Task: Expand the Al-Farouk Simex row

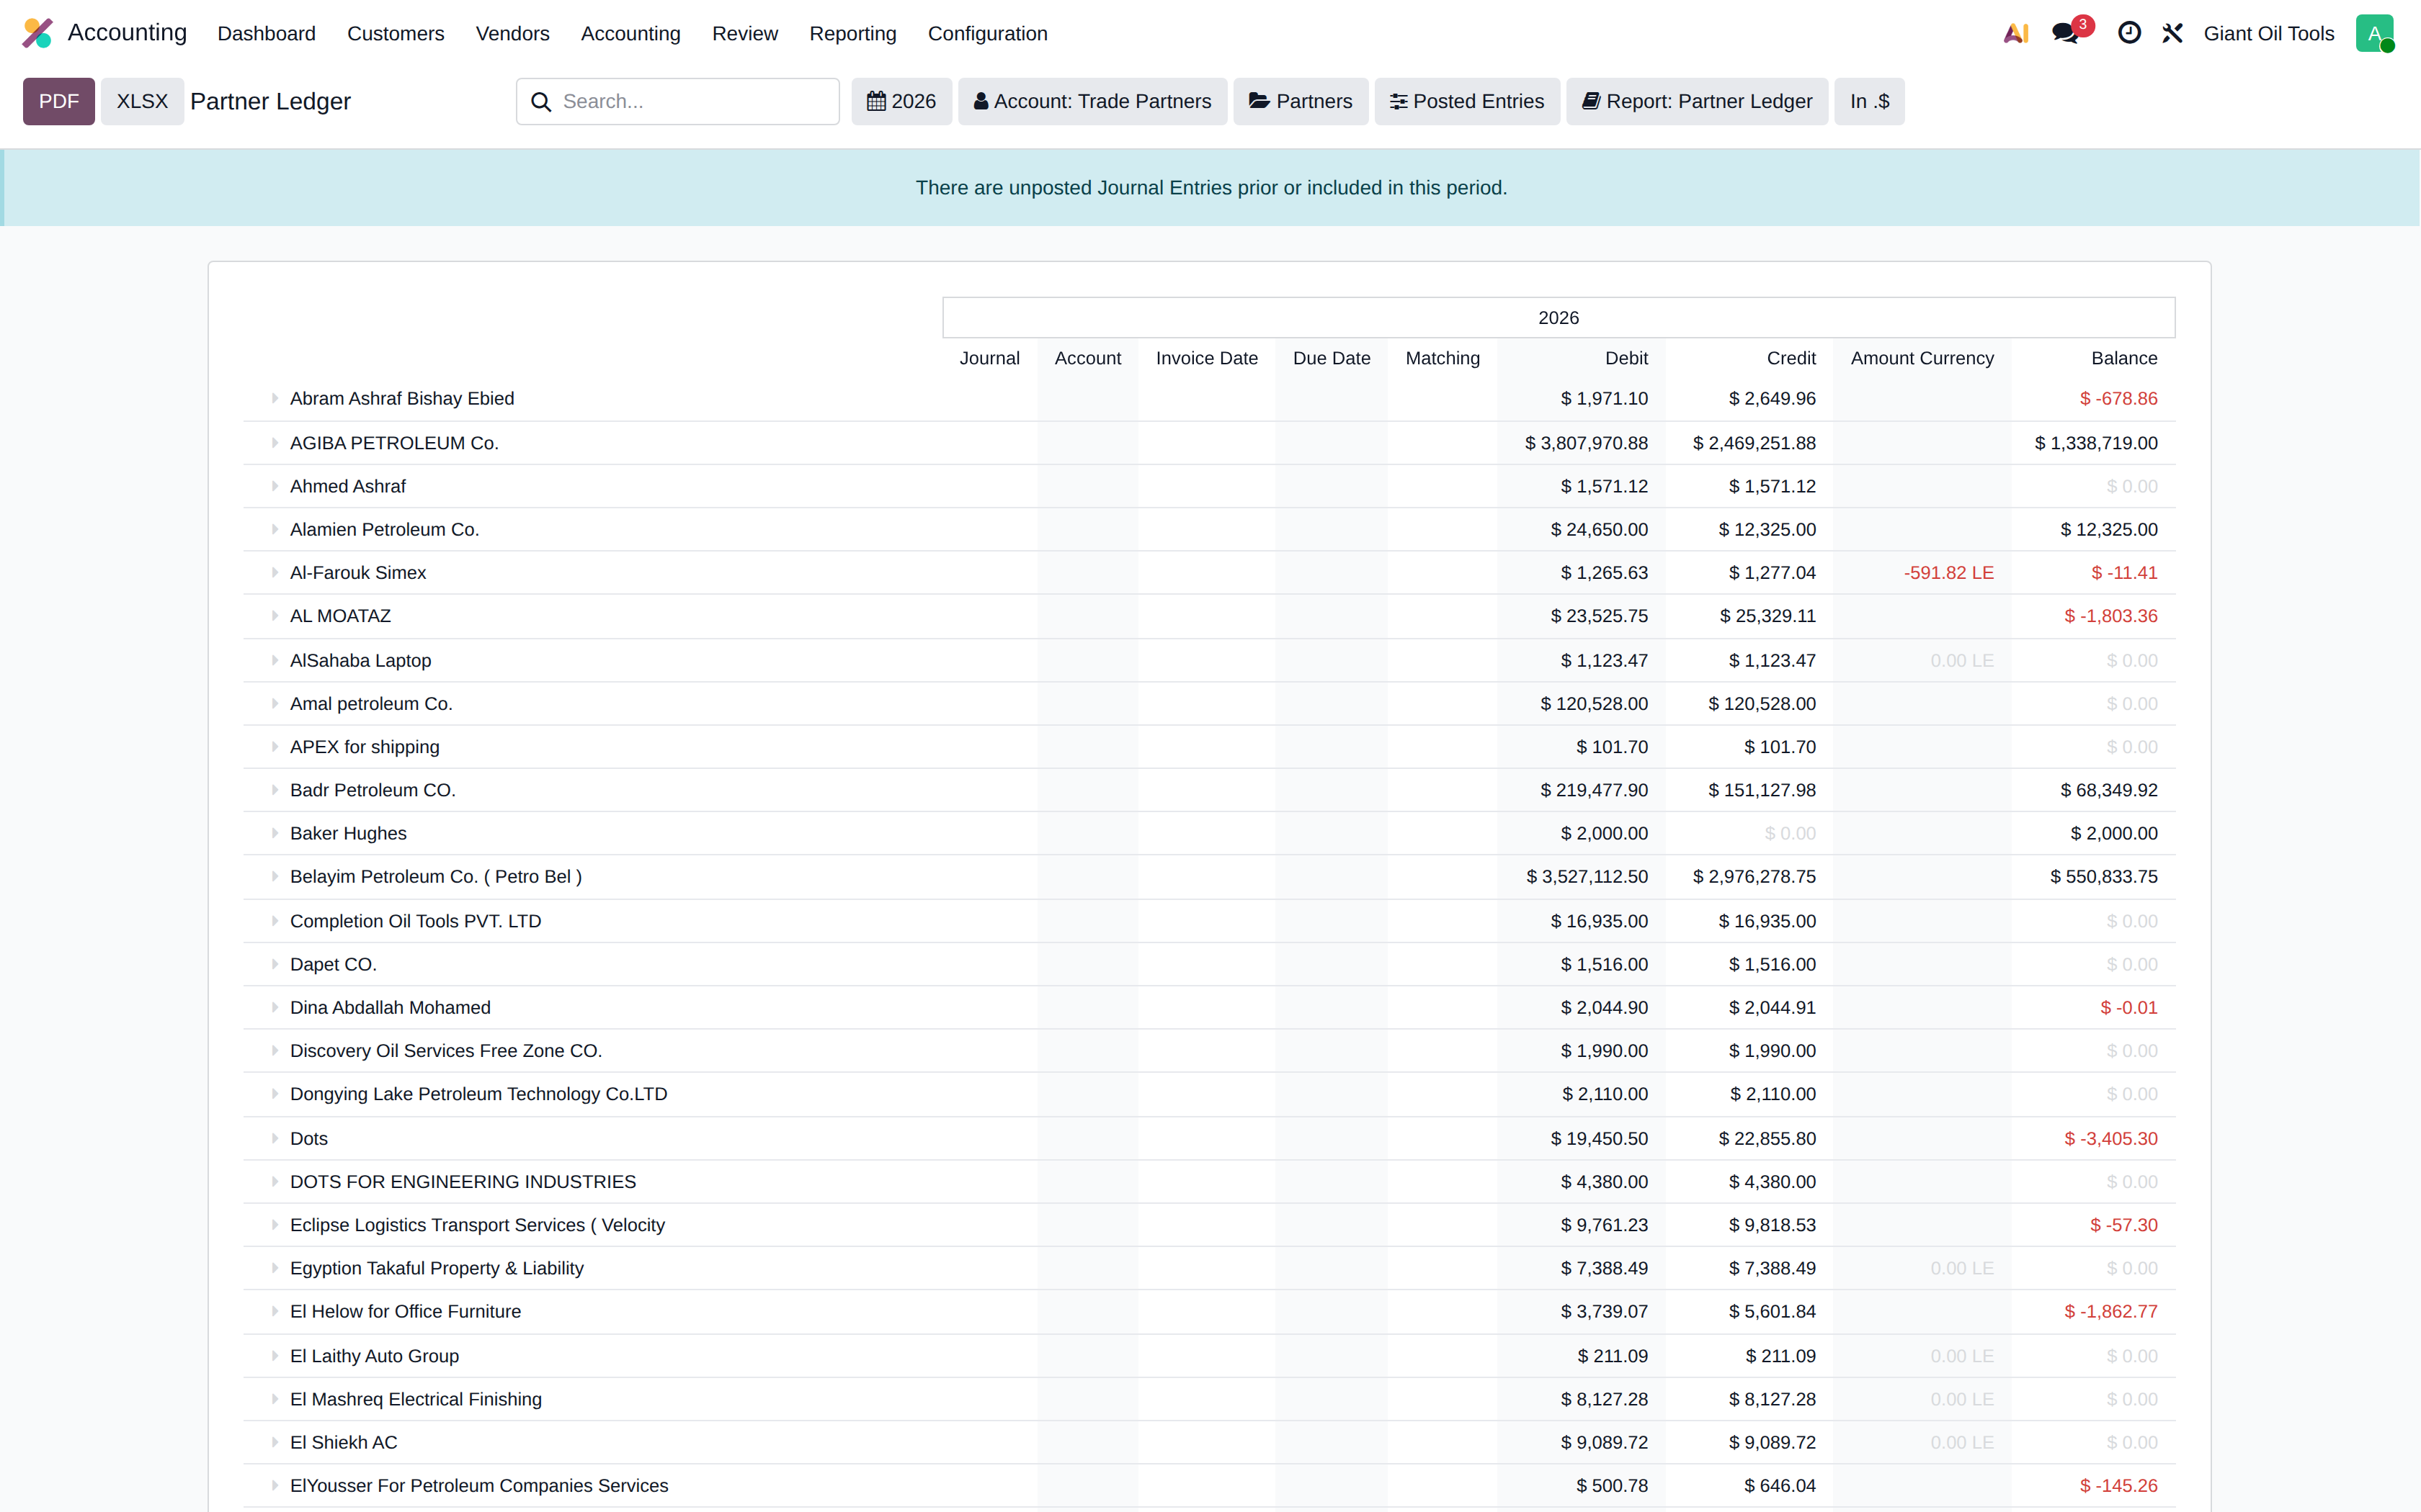Action: [274, 572]
